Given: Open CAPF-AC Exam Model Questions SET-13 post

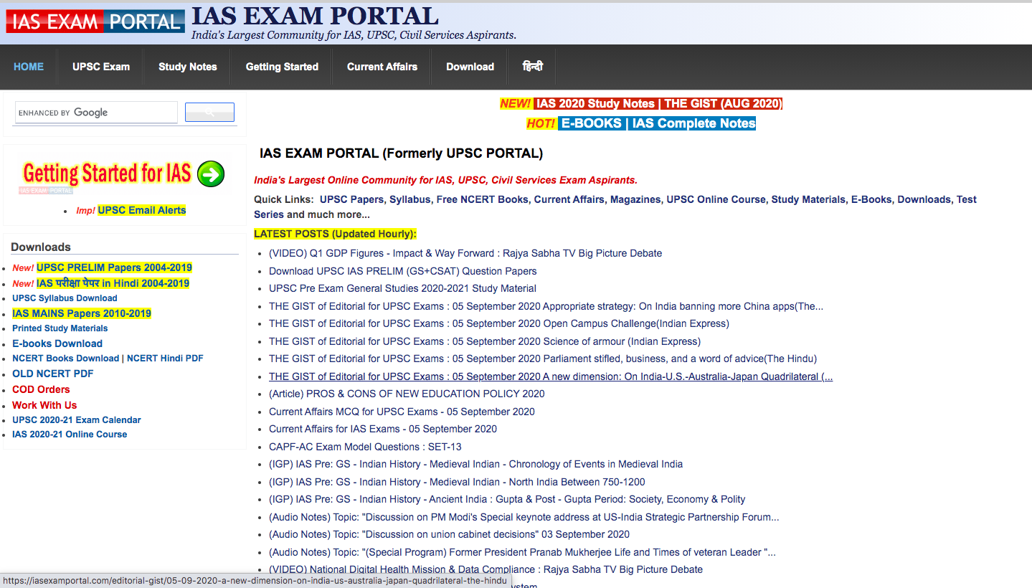Looking at the screenshot, I should [x=365, y=447].
